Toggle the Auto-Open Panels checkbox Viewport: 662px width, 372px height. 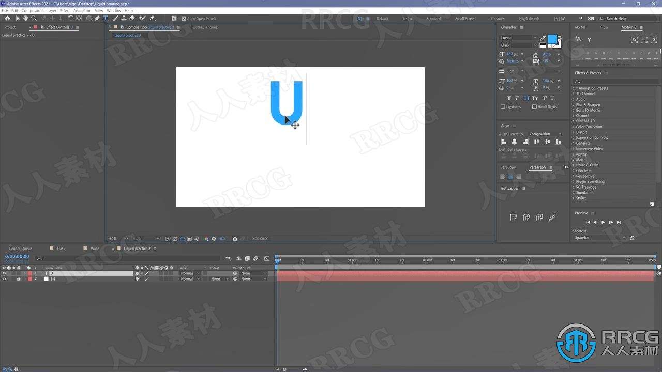click(x=184, y=19)
